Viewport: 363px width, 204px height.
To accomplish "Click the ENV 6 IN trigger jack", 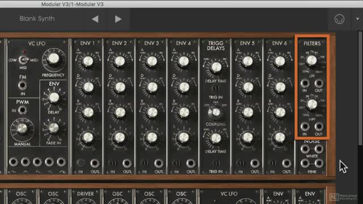I will [x=272, y=163].
